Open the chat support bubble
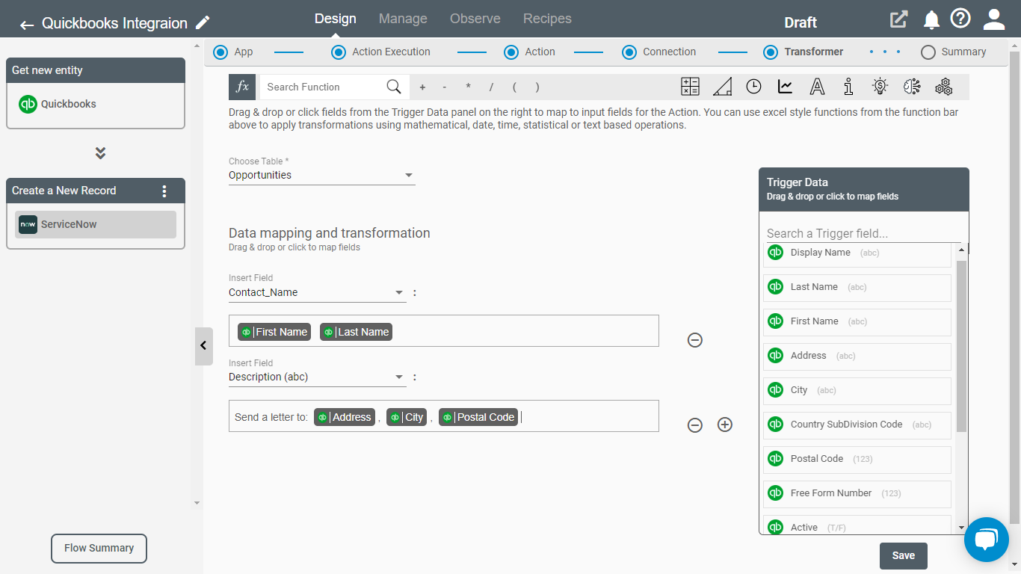The height and width of the screenshot is (574, 1021). coord(987,539)
